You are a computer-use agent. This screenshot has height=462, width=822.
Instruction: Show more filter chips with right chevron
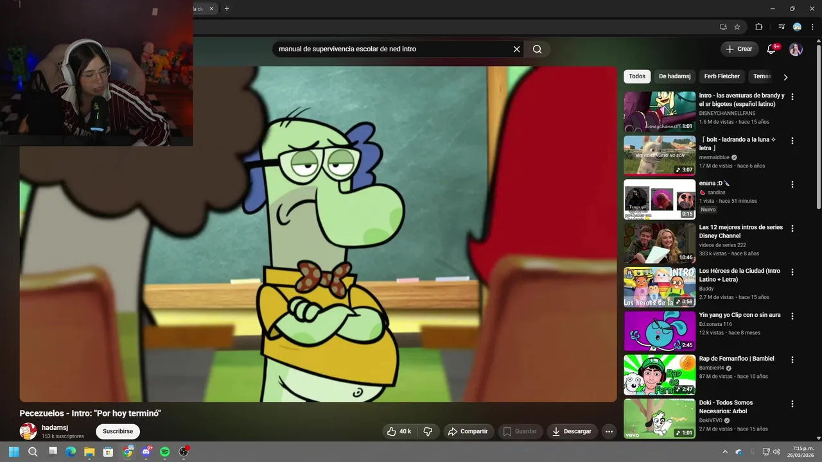point(785,77)
